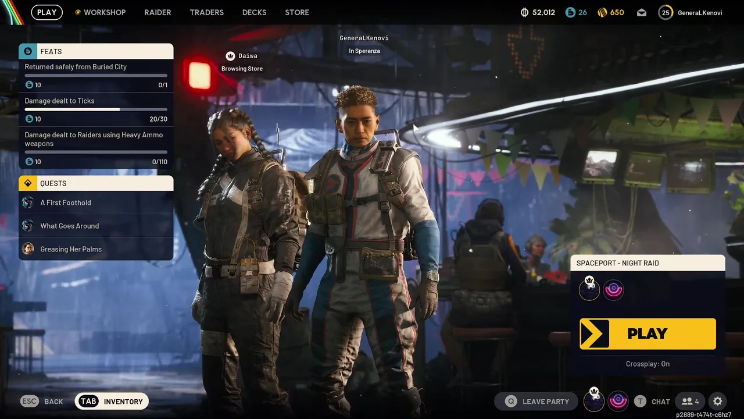This screenshot has width=744, height=419.
Task: Click the gold coins icon beside 650
Action: click(x=602, y=12)
